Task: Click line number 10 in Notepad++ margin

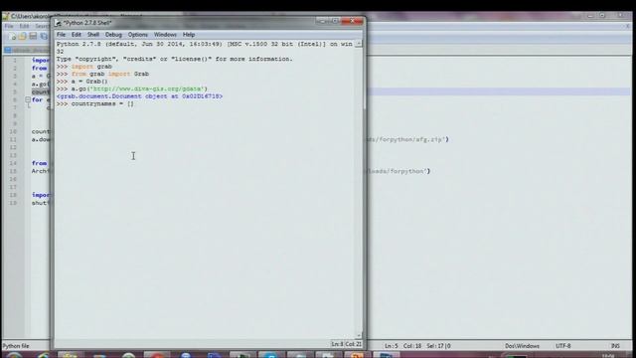Action: [13, 131]
